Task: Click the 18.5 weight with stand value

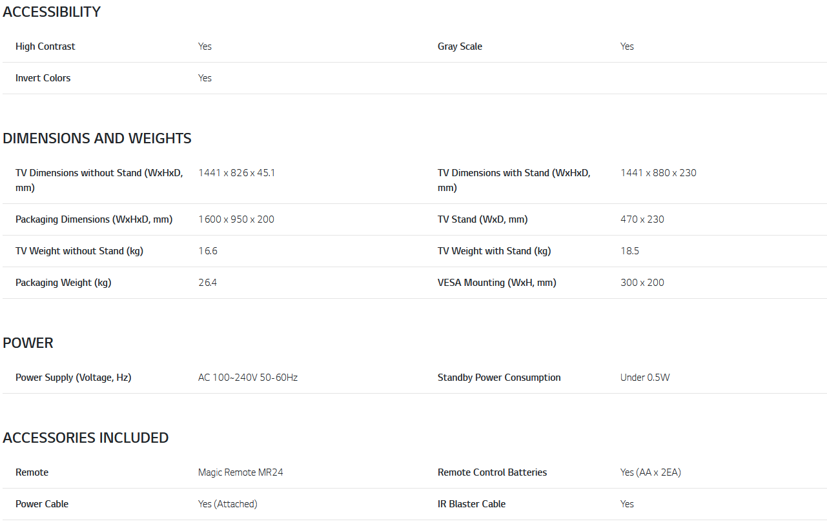Action: [x=629, y=251]
